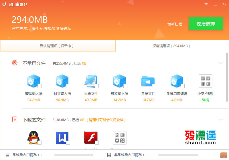This screenshot has height=160, width=229.
Task: Collapse the 下载的文件 section chevron
Action: pyautogui.click(x=220, y=119)
